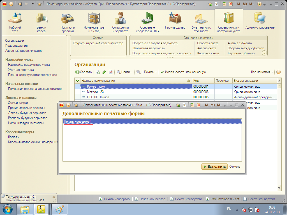Open Учетная политика in the sidebar
Viewport: 287px width, 215px height.
coord(21,70)
